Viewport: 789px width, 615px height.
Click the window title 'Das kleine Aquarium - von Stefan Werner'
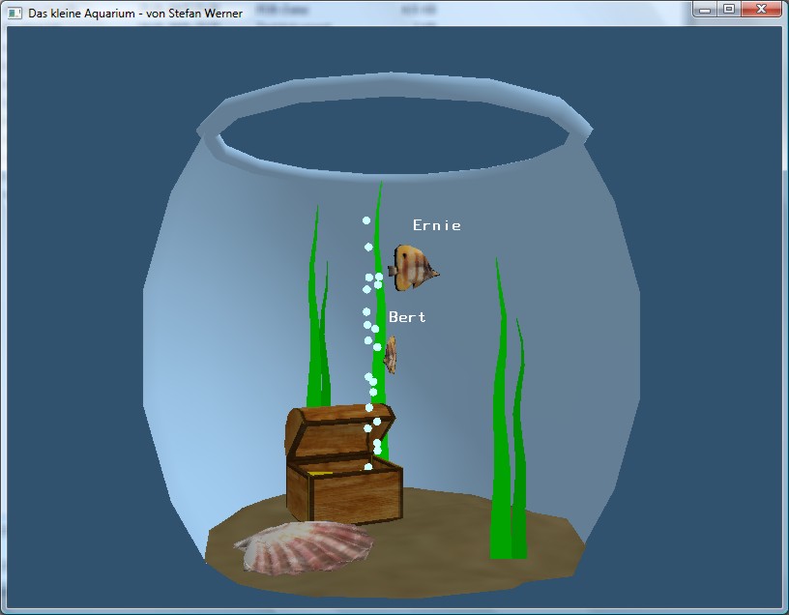coord(135,14)
